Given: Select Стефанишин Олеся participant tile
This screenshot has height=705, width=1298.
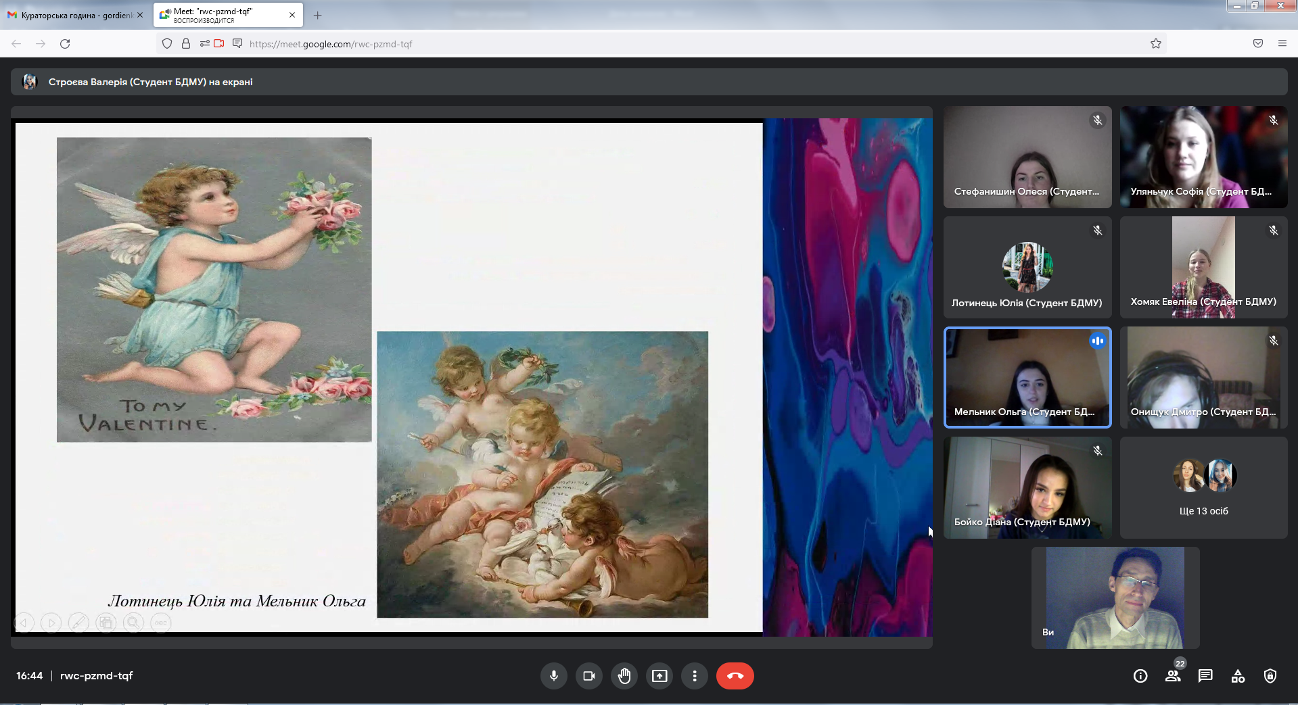Looking at the screenshot, I should pos(1027,157).
